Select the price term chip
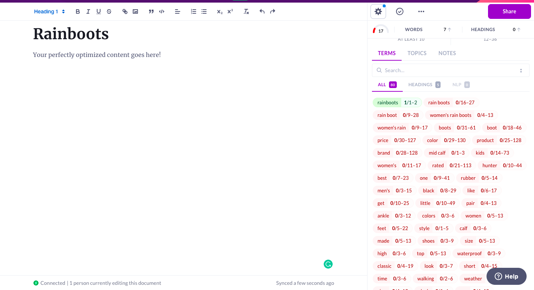534x290 pixels. [x=397, y=140]
